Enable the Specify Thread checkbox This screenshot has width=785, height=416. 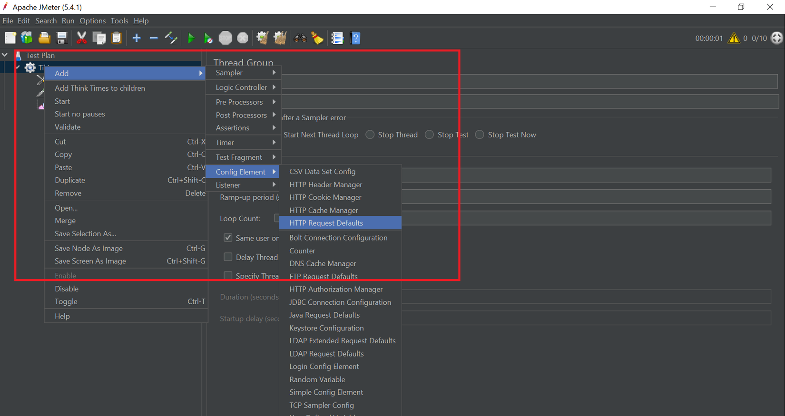(228, 276)
